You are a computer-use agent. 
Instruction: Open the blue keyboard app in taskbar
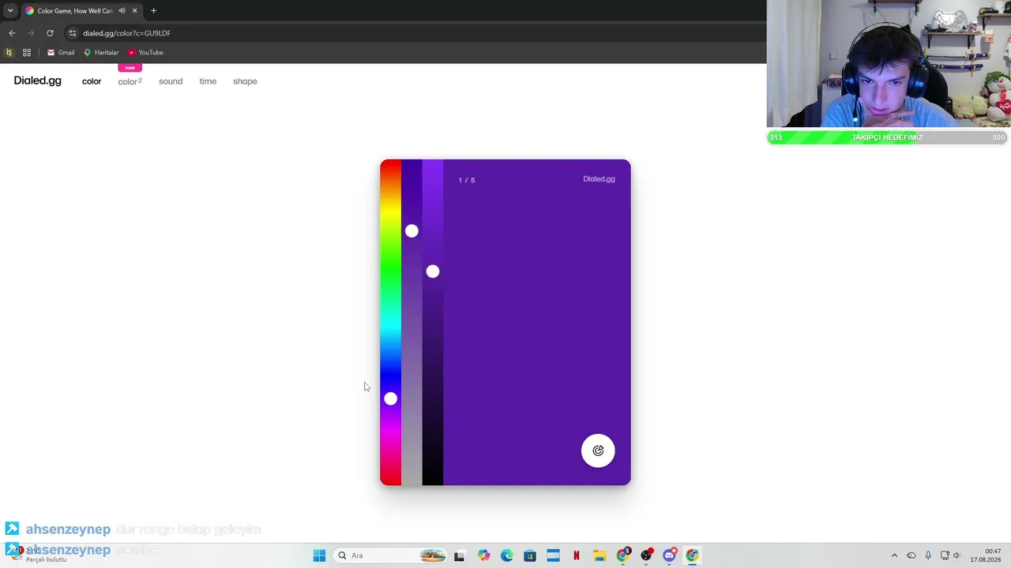[x=553, y=555]
